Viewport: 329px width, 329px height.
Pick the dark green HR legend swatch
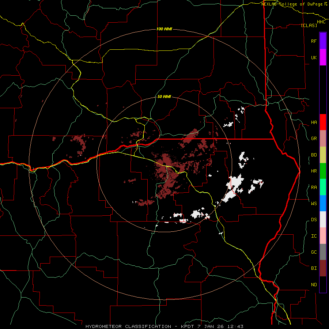coord(323,171)
